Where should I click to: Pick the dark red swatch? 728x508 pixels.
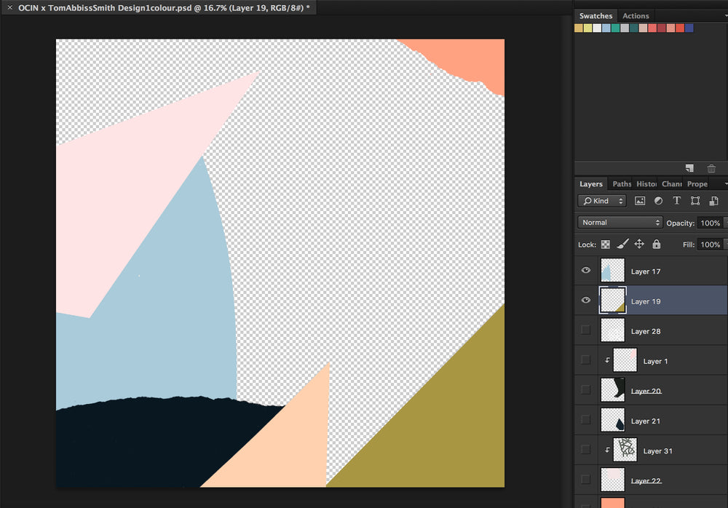pos(662,28)
